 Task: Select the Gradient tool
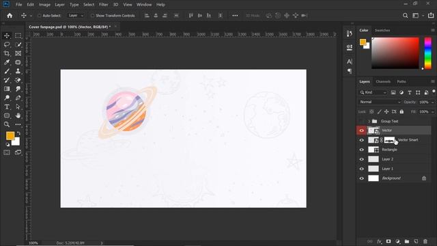tap(7, 89)
